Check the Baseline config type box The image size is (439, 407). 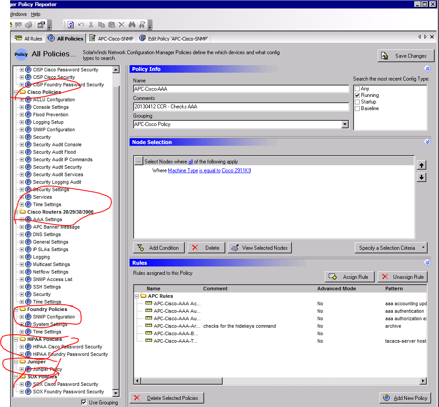pyautogui.click(x=357, y=108)
